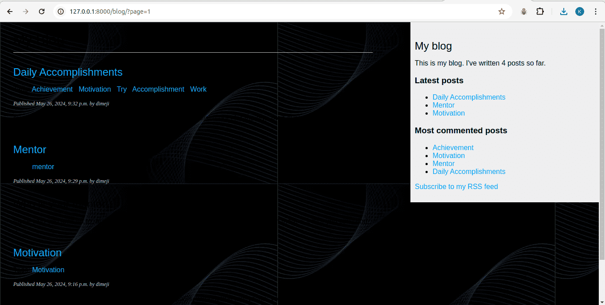Open the extensions puzzle icon
The width and height of the screenshot is (605, 305).
click(x=540, y=12)
